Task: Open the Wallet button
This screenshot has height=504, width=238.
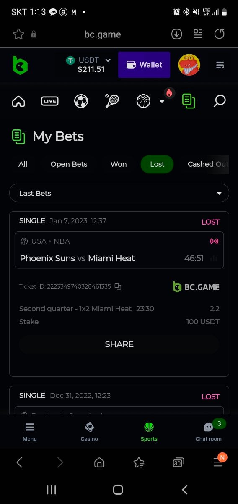Action: 144,65
